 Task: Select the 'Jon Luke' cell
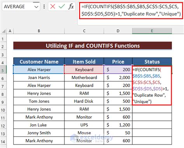click(39, 125)
